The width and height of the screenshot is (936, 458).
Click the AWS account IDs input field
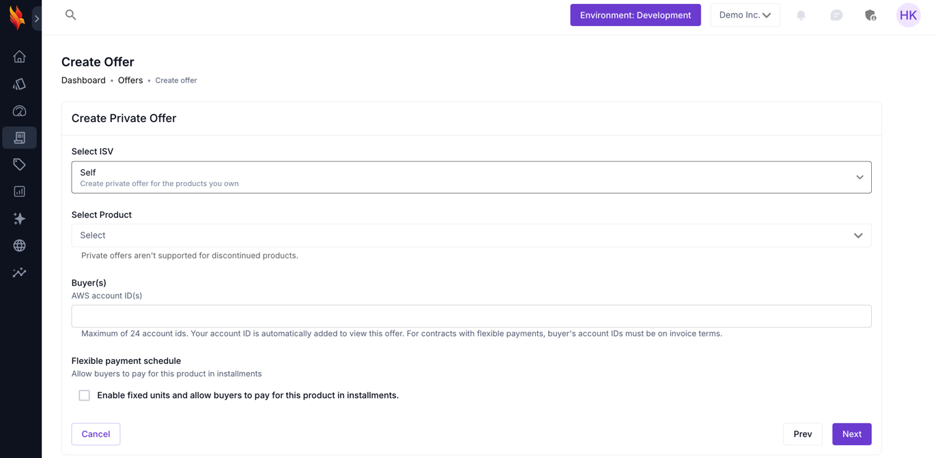click(471, 316)
